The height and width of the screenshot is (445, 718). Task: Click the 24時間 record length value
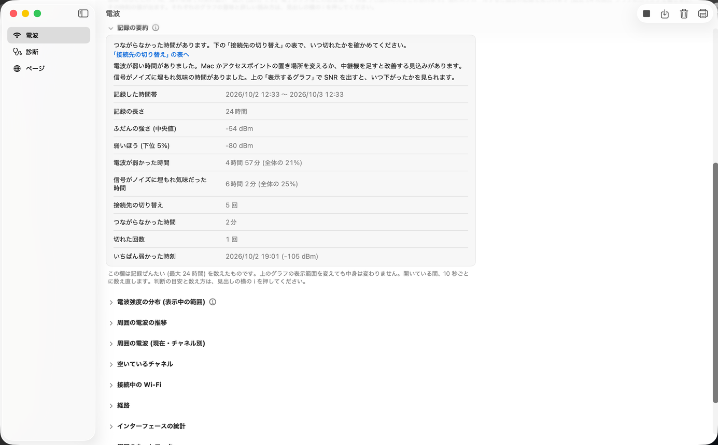(x=236, y=112)
